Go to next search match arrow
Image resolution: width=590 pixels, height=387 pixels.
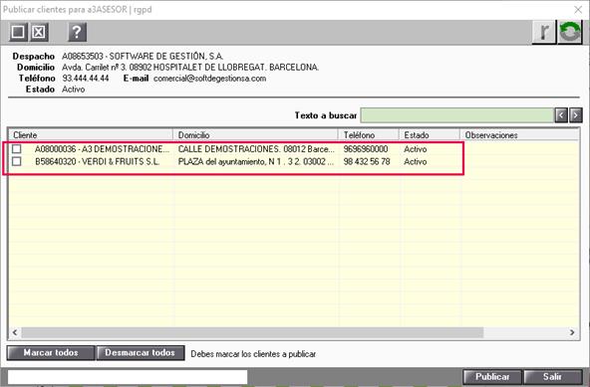576,115
